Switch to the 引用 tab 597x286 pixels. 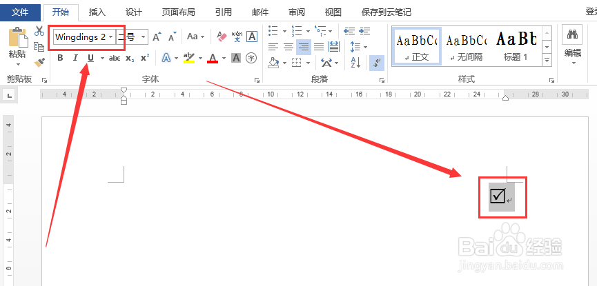click(224, 12)
